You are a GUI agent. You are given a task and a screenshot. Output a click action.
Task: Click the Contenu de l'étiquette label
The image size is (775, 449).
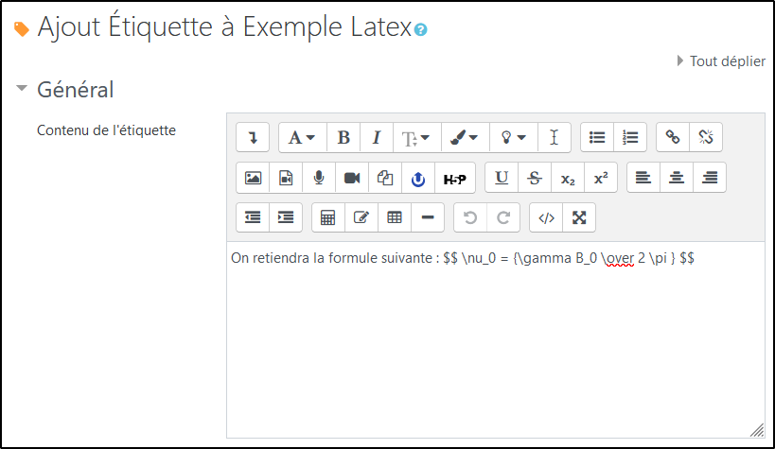point(106,130)
